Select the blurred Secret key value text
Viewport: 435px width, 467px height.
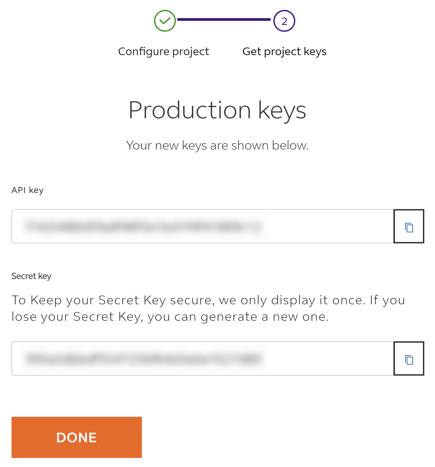point(143,359)
